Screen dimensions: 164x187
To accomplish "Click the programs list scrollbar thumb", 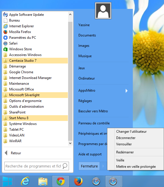I will [x=70, y=81].
